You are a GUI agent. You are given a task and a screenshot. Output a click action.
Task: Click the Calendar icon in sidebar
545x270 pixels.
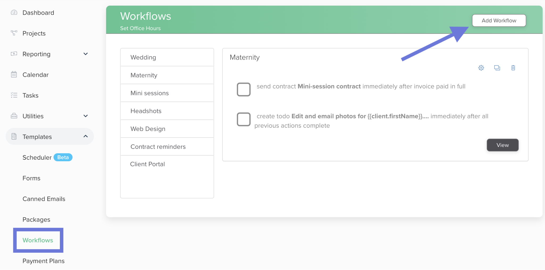[x=14, y=74]
